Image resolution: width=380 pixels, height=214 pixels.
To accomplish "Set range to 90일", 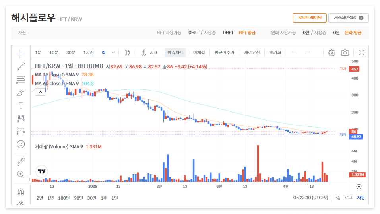I will pyautogui.click(x=78, y=198).
